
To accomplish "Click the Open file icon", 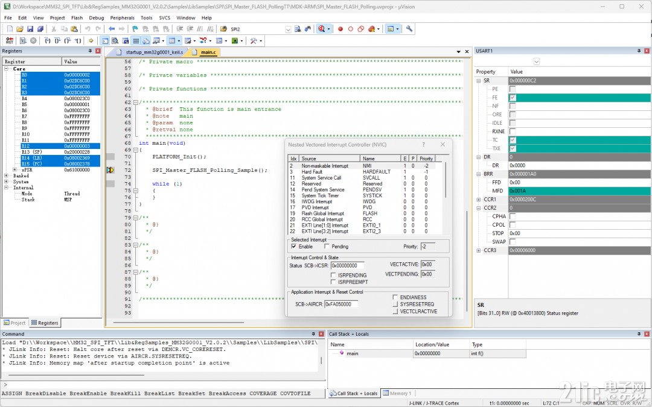I will click(x=19, y=29).
